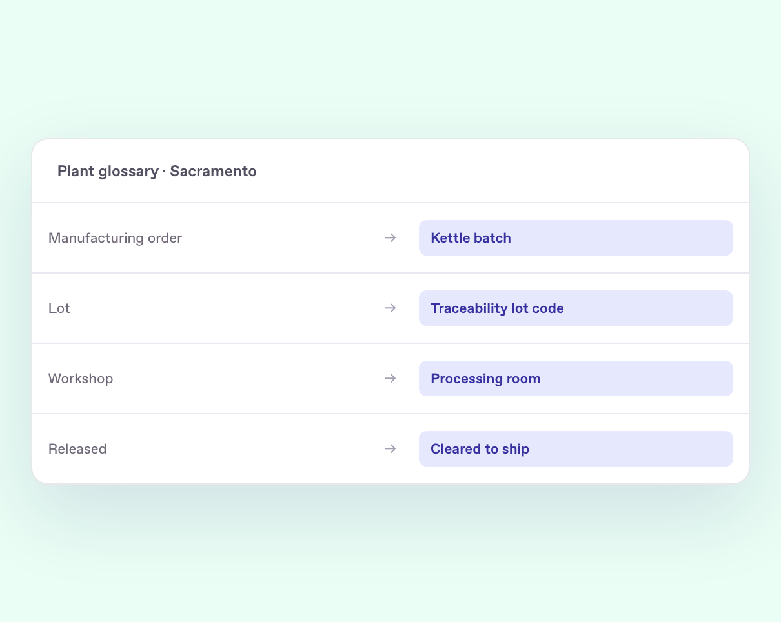781x622 pixels.
Task: Edit the Traceability lot code field
Action: tap(576, 308)
